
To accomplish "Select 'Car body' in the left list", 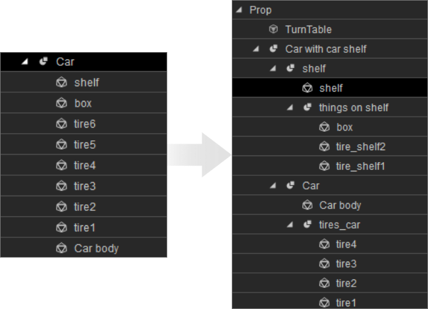I will (x=96, y=248).
